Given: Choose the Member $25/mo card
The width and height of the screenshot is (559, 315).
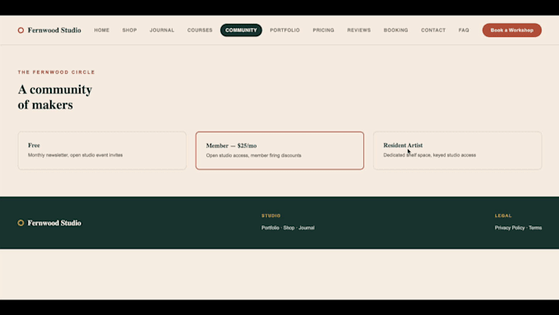Looking at the screenshot, I should click(279, 151).
